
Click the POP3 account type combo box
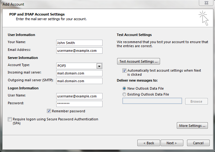pos(76,66)
